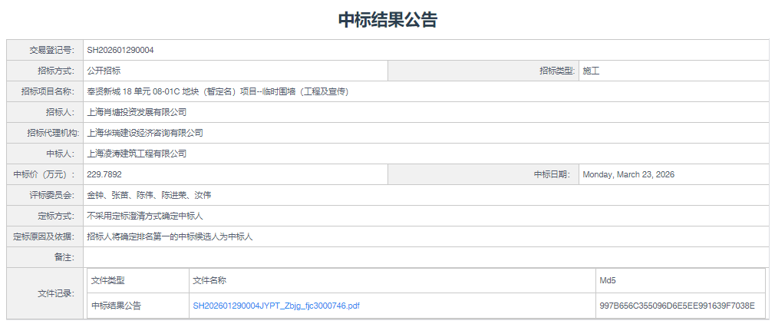Select the evaluation committee member names
Image resolution: width=775 pixels, height=324 pixels.
point(143,195)
